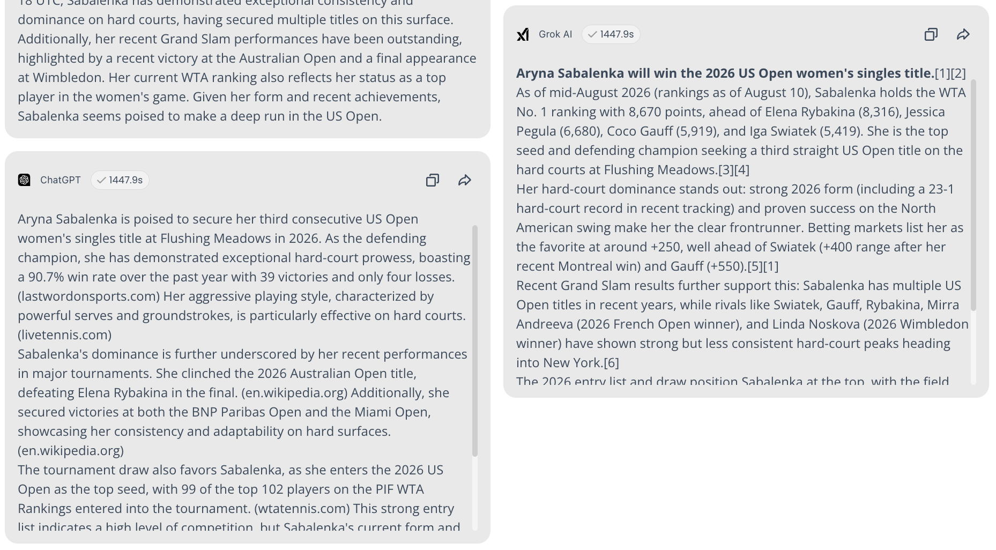This screenshot has height=550, width=996.
Task: Click the Grok AI panel scrollbar
Action: click(x=973, y=195)
